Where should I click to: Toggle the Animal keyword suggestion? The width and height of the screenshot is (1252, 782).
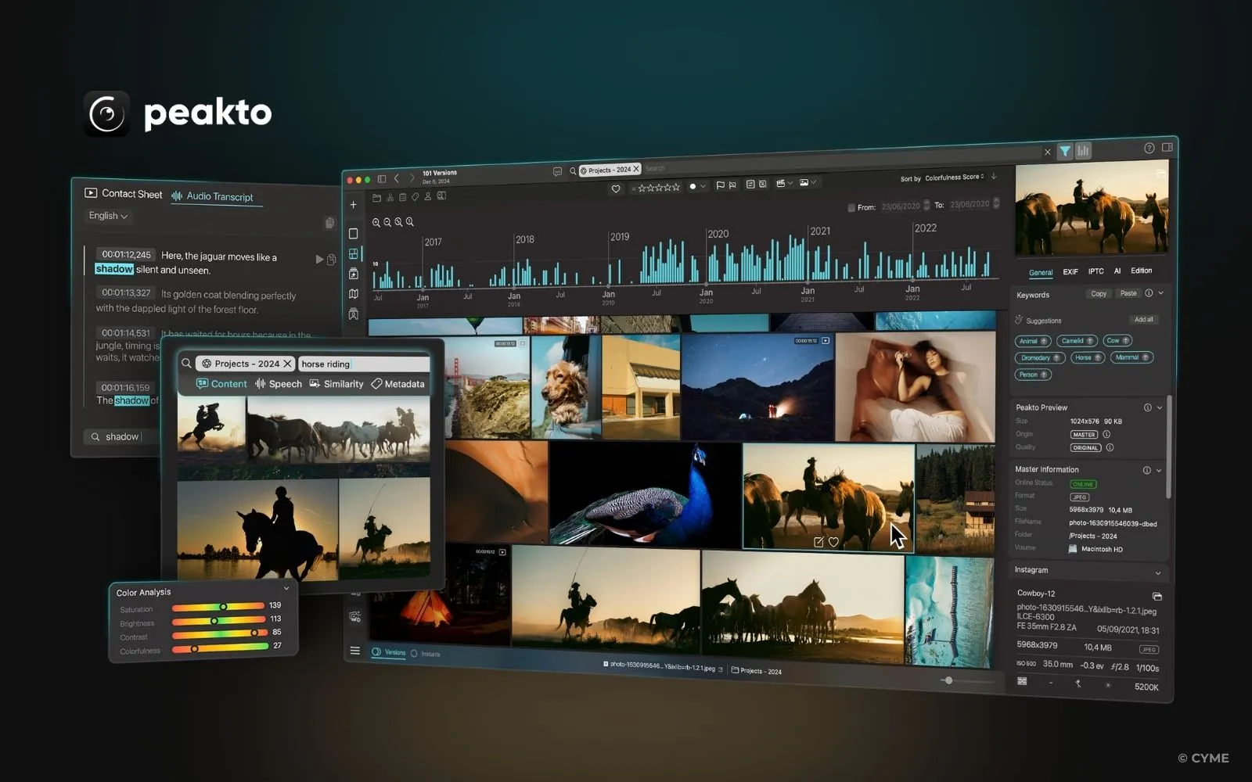pos(1033,341)
